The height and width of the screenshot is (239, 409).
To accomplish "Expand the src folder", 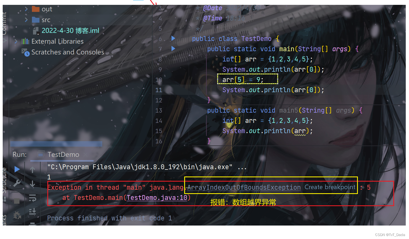I will [x=26, y=20].
